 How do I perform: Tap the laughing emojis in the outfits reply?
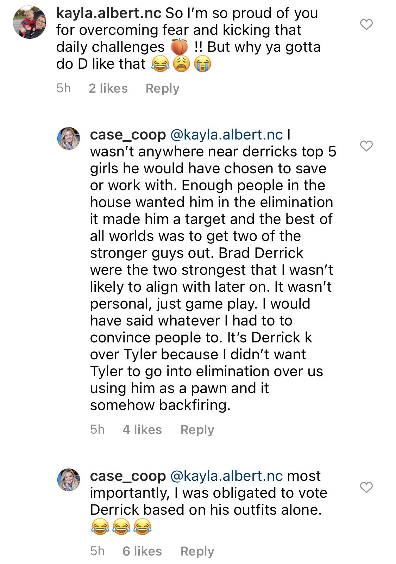(x=121, y=527)
